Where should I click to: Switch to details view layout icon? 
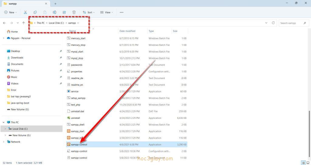coord(303,163)
